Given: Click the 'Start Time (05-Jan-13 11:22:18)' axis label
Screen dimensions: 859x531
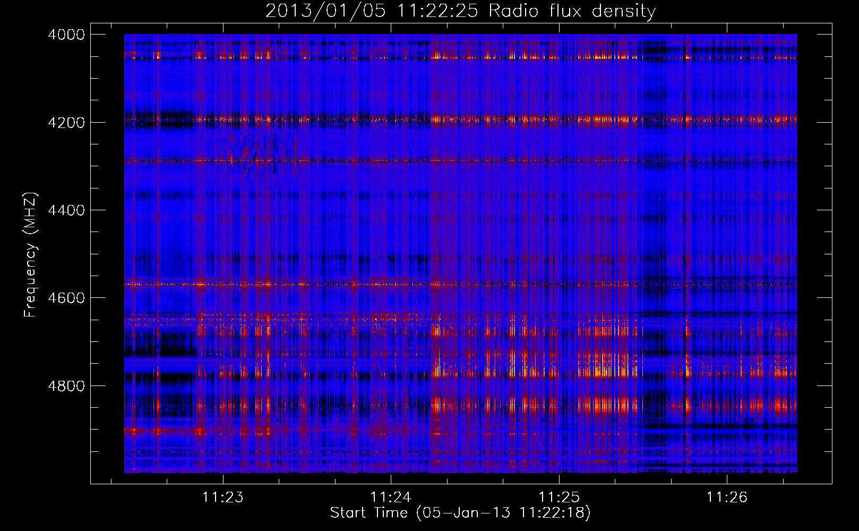Looking at the screenshot, I should pos(460,513).
